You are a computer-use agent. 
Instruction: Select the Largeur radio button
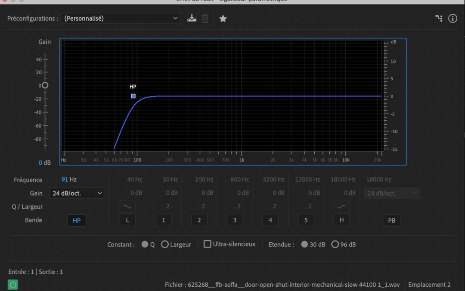tap(165, 244)
